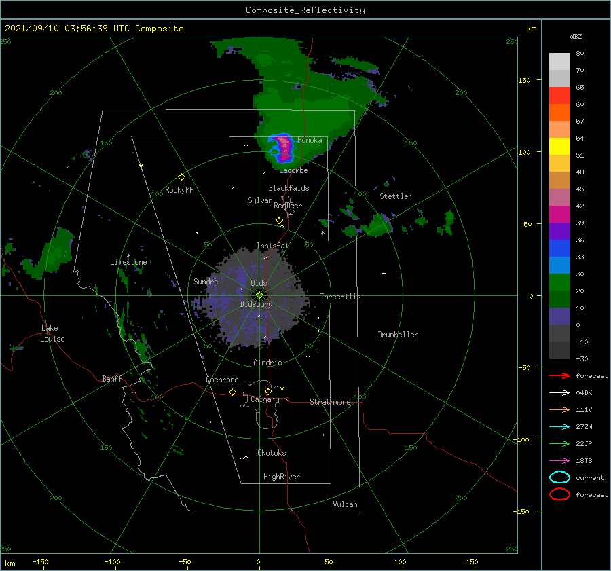The width and height of the screenshot is (611, 571).
Task: Click the magenta 18TS arrow icon
Action: coord(559,461)
